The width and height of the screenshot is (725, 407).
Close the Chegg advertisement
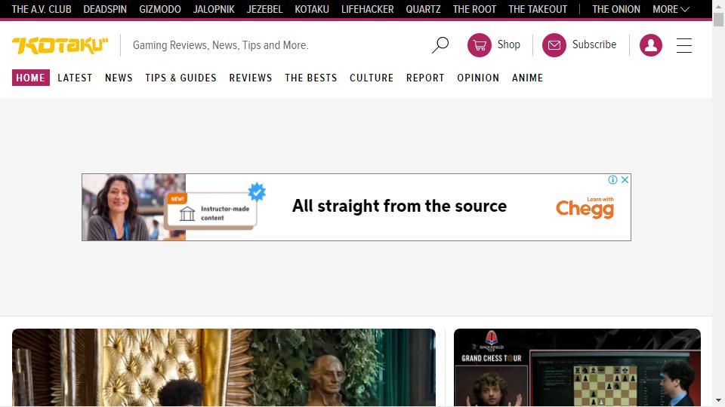(625, 180)
